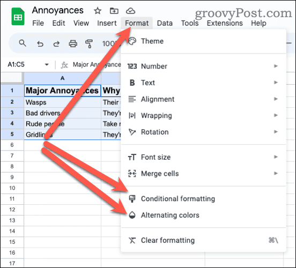The width and height of the screenshot is (296, 268).
Task: Open the Google Sheets home icon
Action: (x=18, y=17)
